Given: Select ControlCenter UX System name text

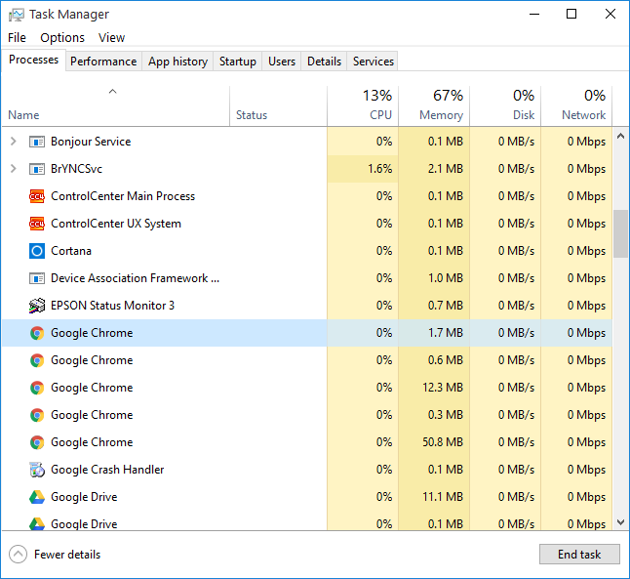Looking at the screenshot, I should coord(116,224).
